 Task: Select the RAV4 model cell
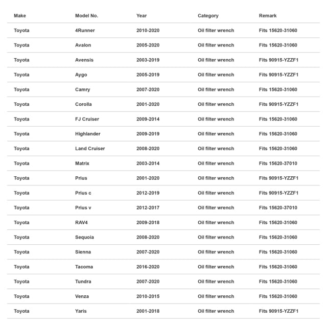[81, 223]
